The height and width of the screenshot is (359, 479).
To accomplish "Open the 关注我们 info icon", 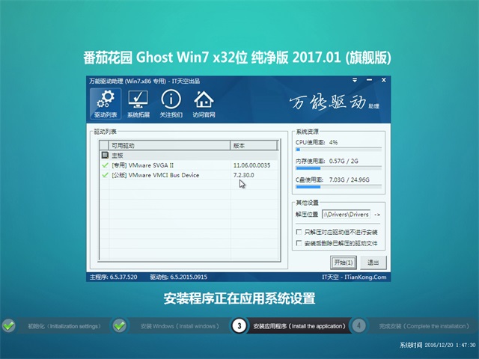I will [171, 104].
